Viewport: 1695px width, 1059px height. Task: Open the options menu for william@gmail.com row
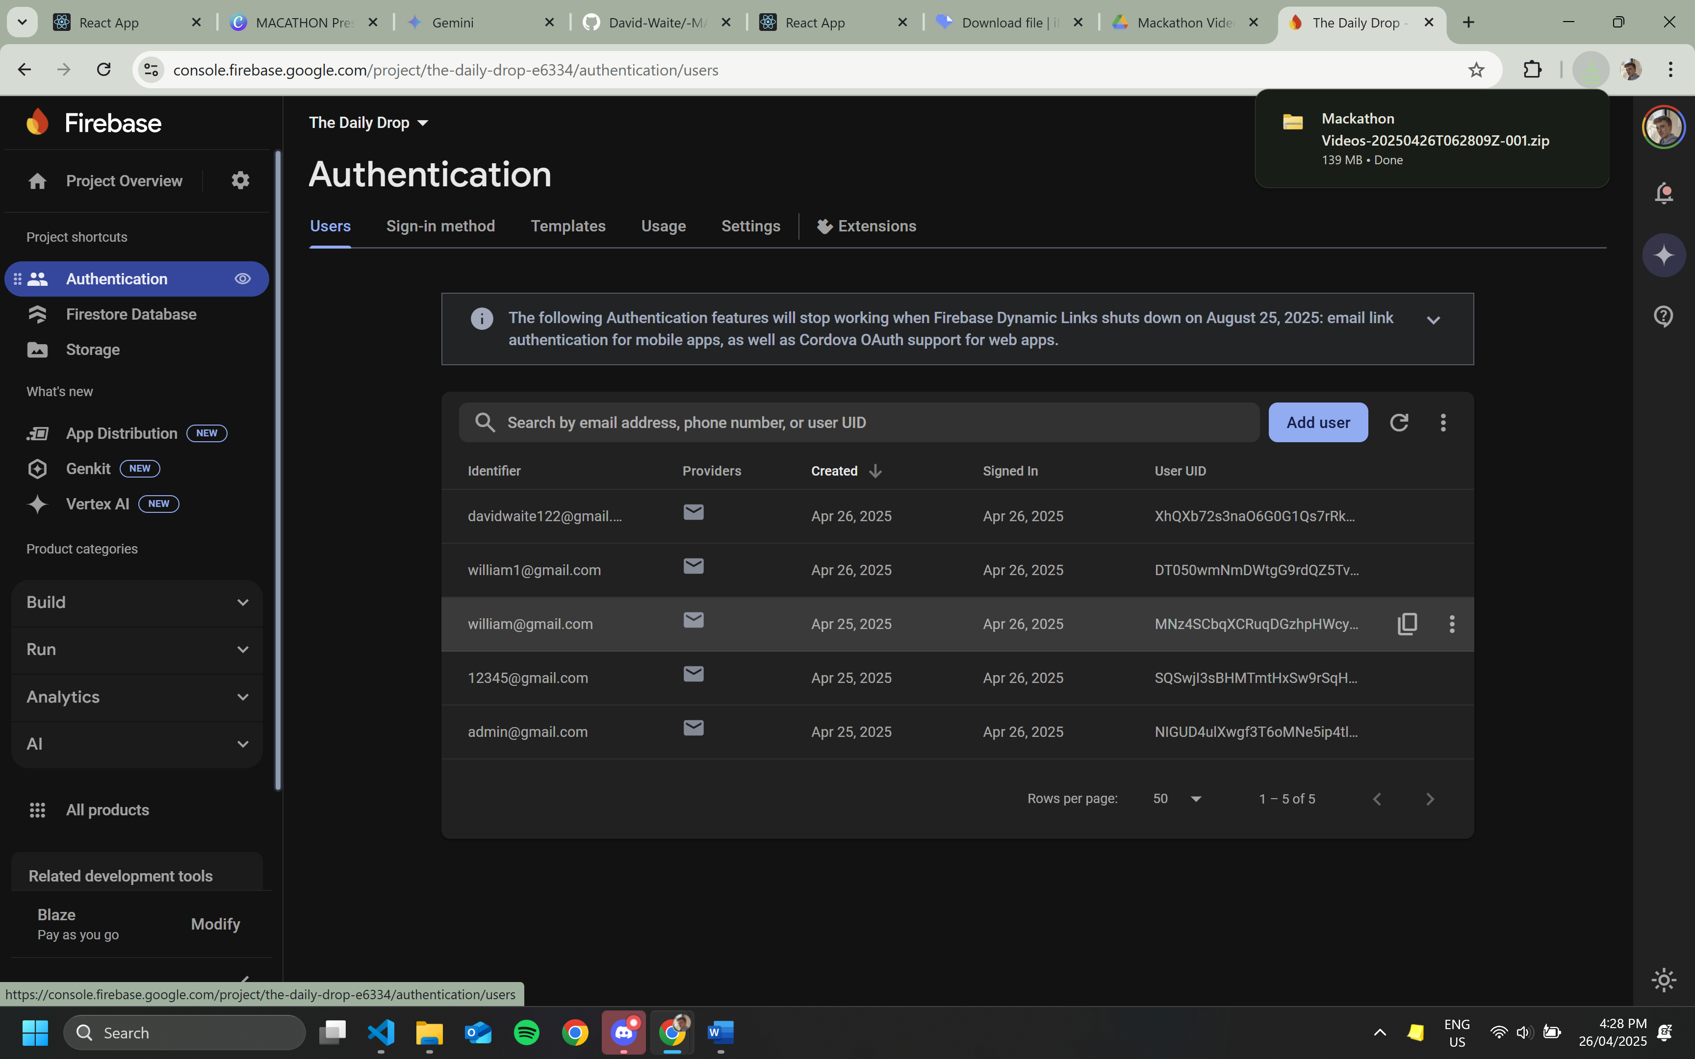coord(1452,624)
